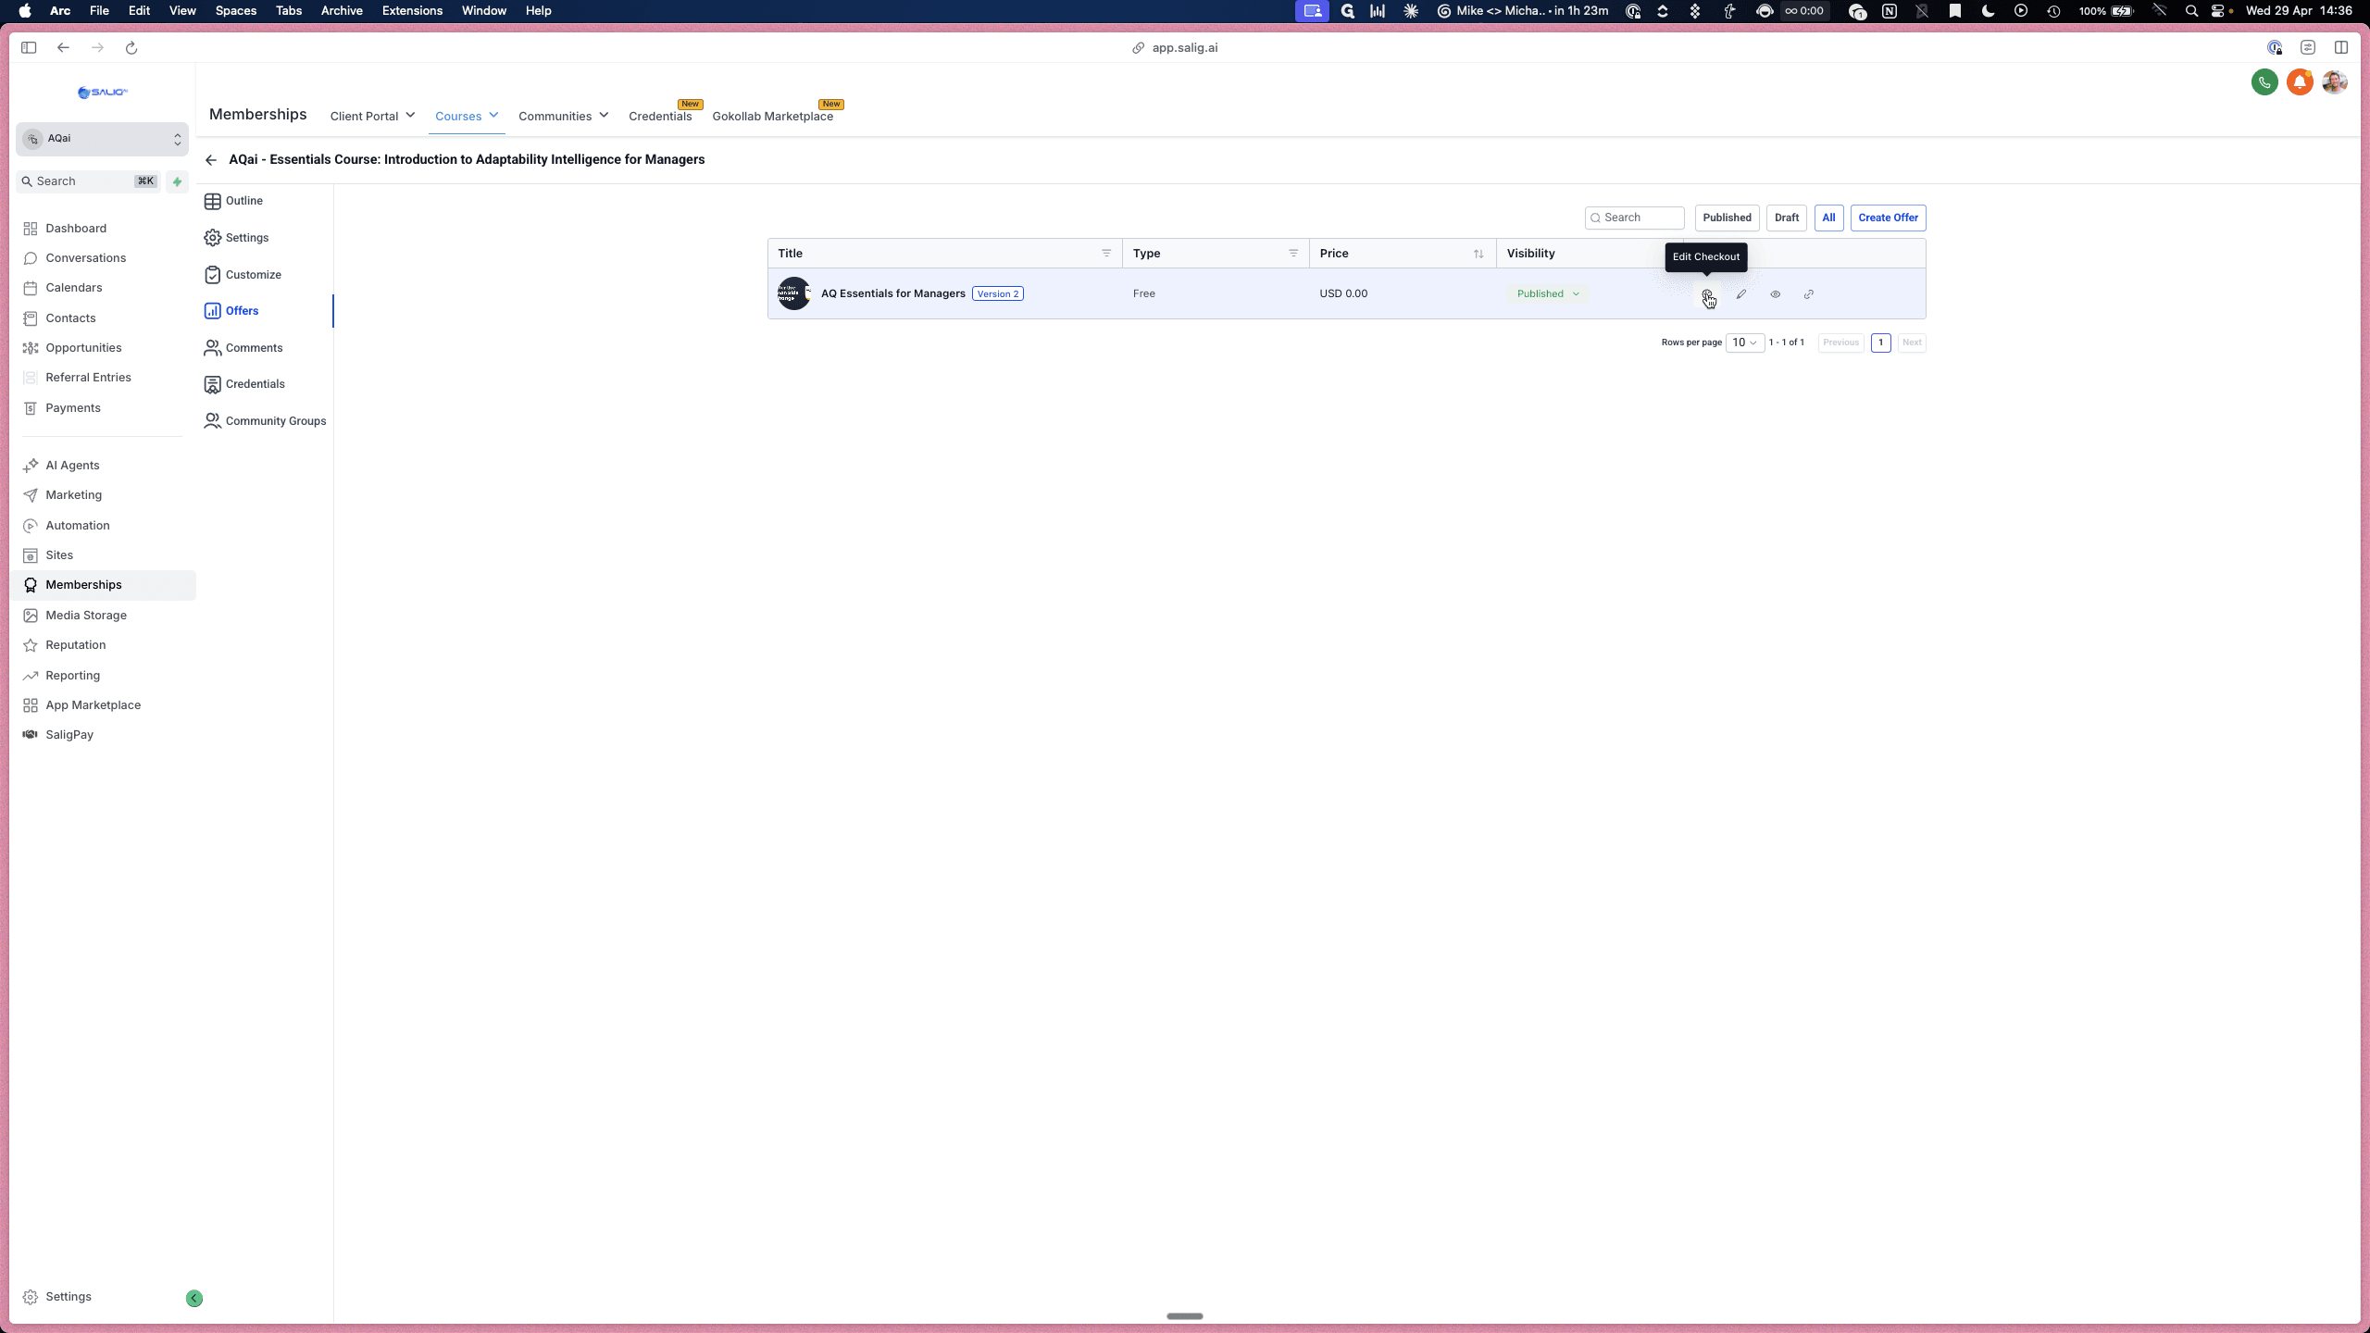
Task: Open Edit Checkout for AQ Essentials offer
Action: (x=1706, y=293)
